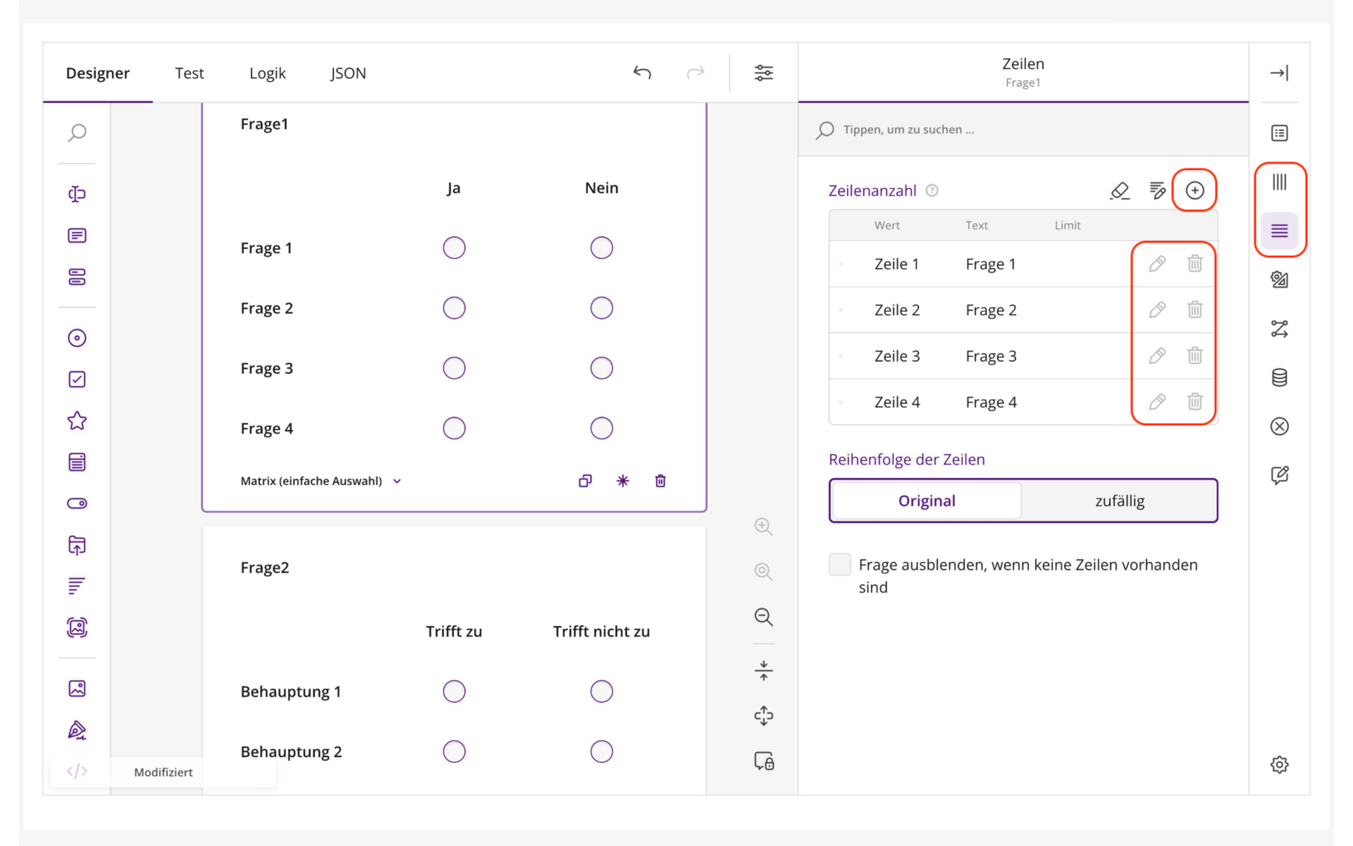
Task: Open survey settings sliders icon
Action: pos(764,73)
